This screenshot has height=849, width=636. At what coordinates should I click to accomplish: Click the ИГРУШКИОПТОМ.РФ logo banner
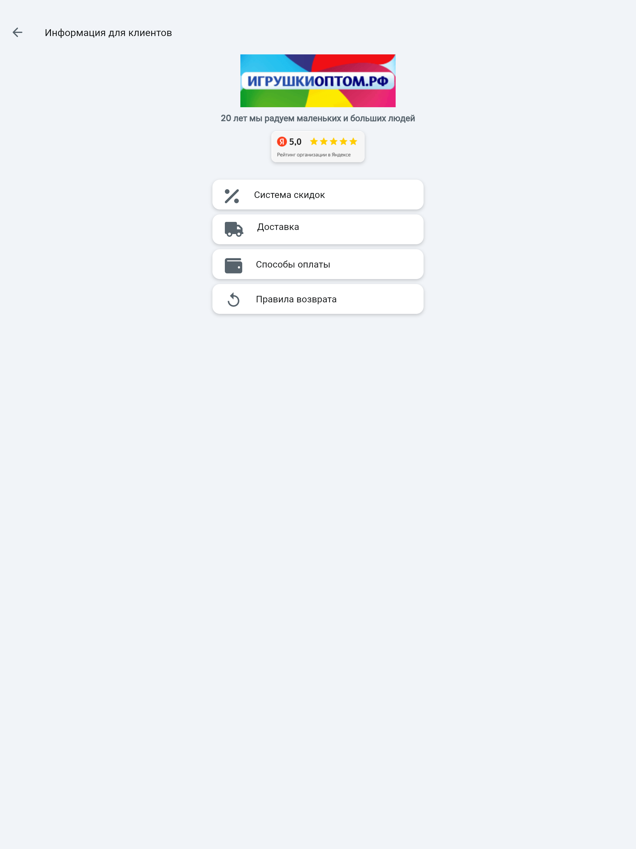318,80
